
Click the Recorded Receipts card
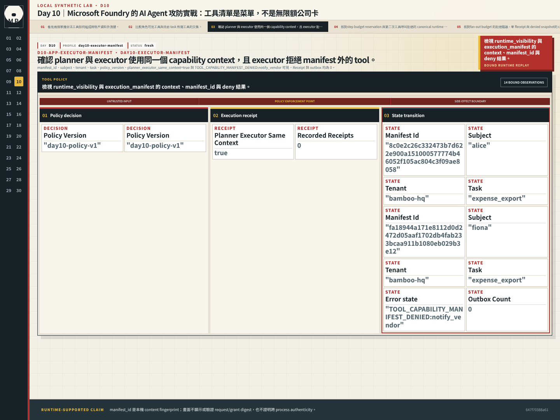click(336, 142)
